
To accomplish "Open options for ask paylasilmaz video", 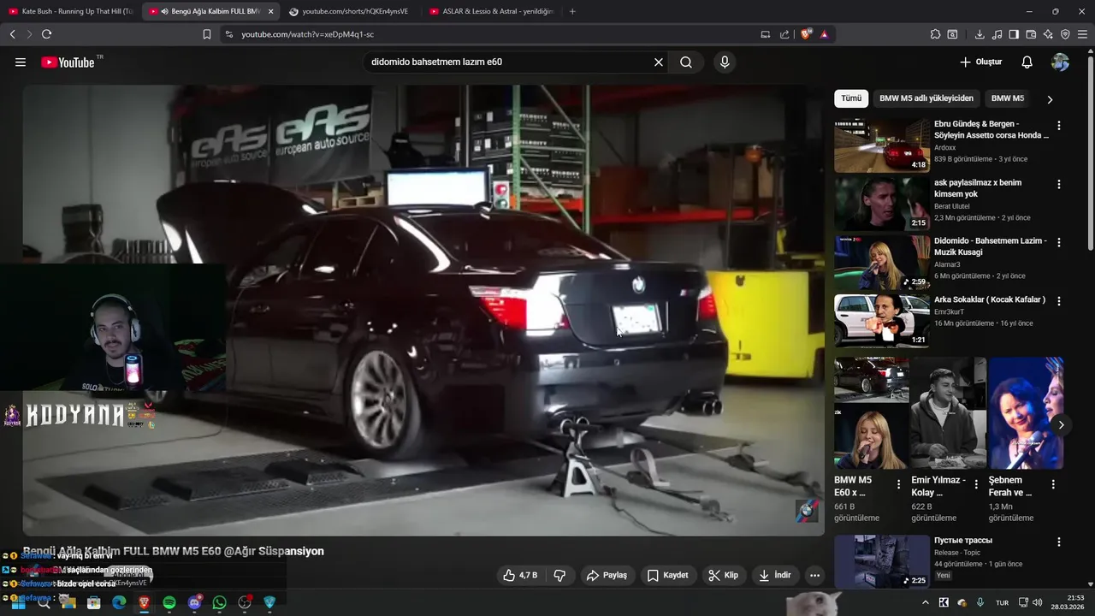I will click(x=1059, y=184).
